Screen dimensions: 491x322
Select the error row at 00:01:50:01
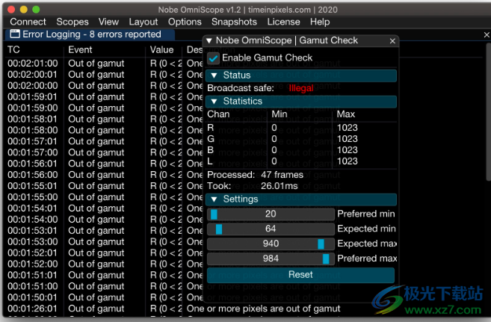click(105, 297)
